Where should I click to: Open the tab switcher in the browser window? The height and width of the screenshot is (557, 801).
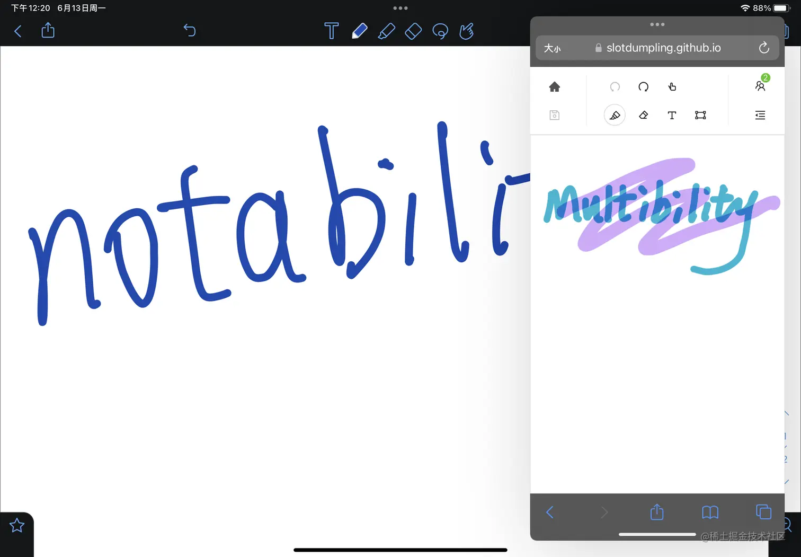[763, 512]
